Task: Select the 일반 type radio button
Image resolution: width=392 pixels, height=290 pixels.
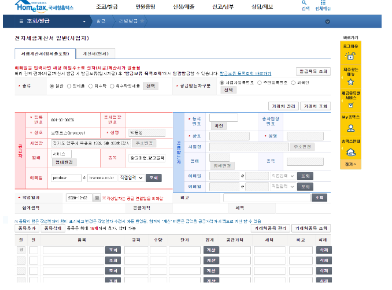Action: click(x=52, y=86)
